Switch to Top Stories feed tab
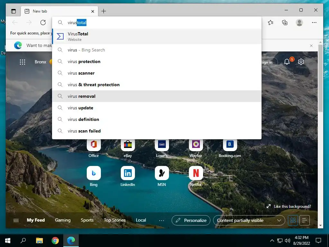329x247 pixels. coord(115,220)
